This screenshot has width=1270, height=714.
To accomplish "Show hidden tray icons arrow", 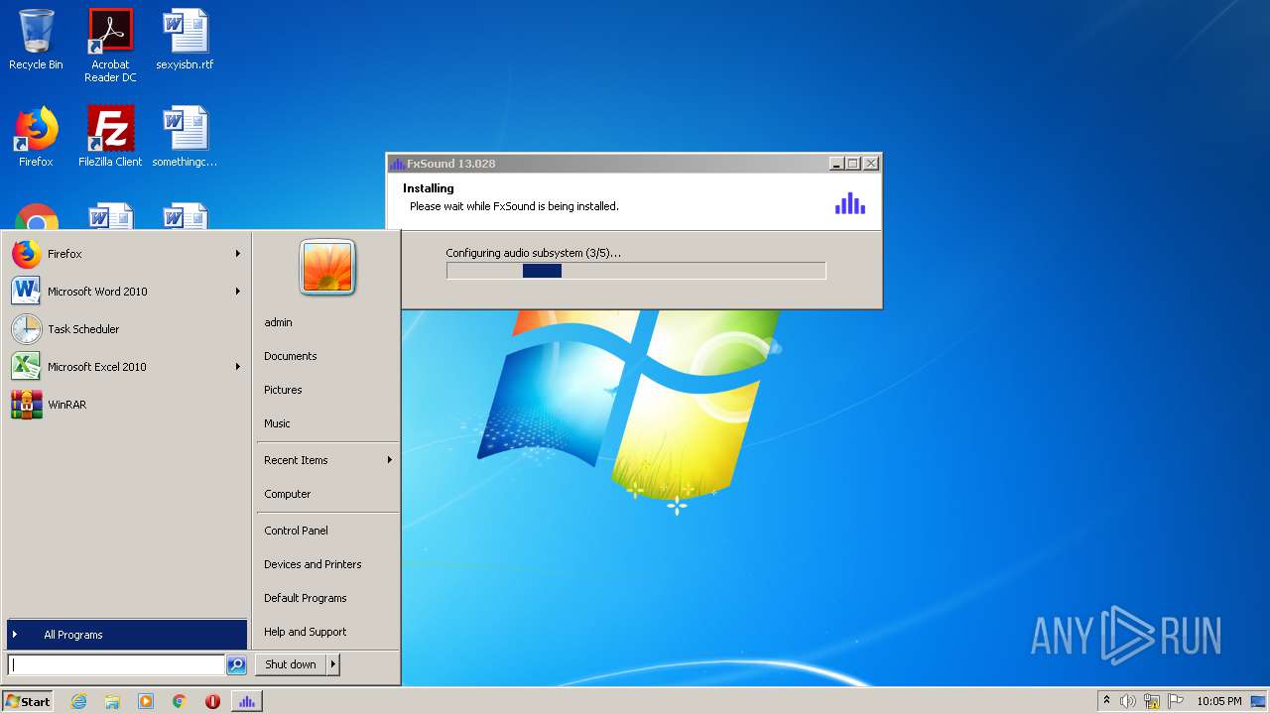I will [1106, 700].
